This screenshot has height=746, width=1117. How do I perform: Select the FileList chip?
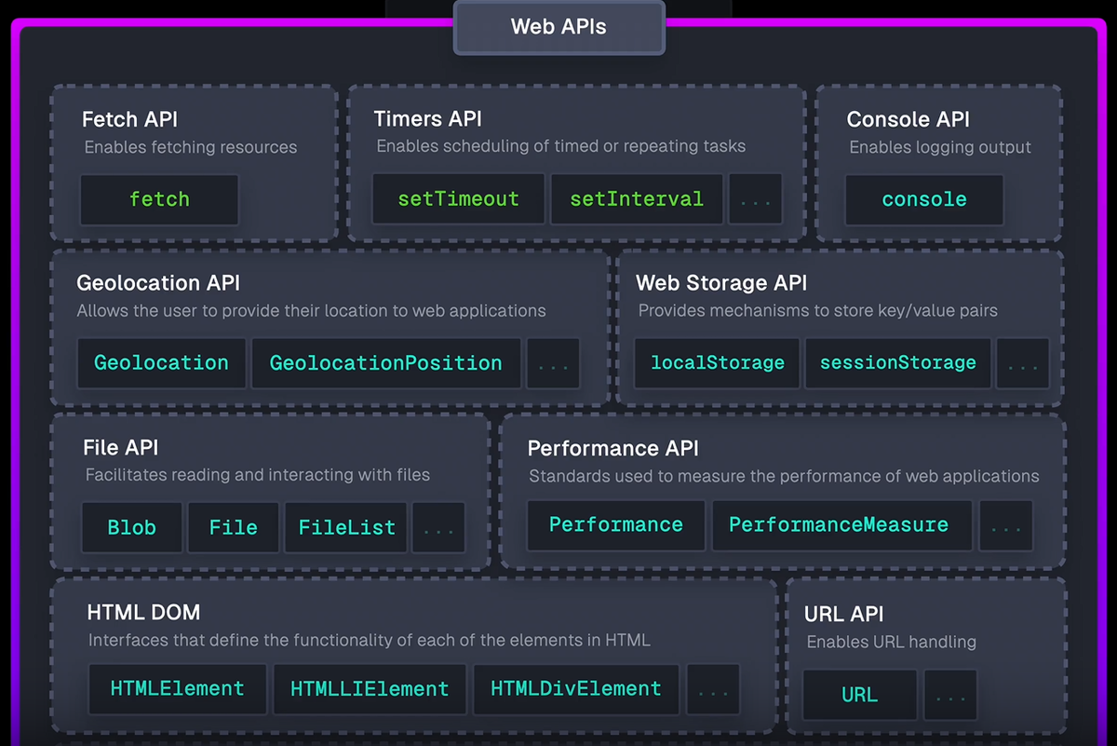click(346, 527)
